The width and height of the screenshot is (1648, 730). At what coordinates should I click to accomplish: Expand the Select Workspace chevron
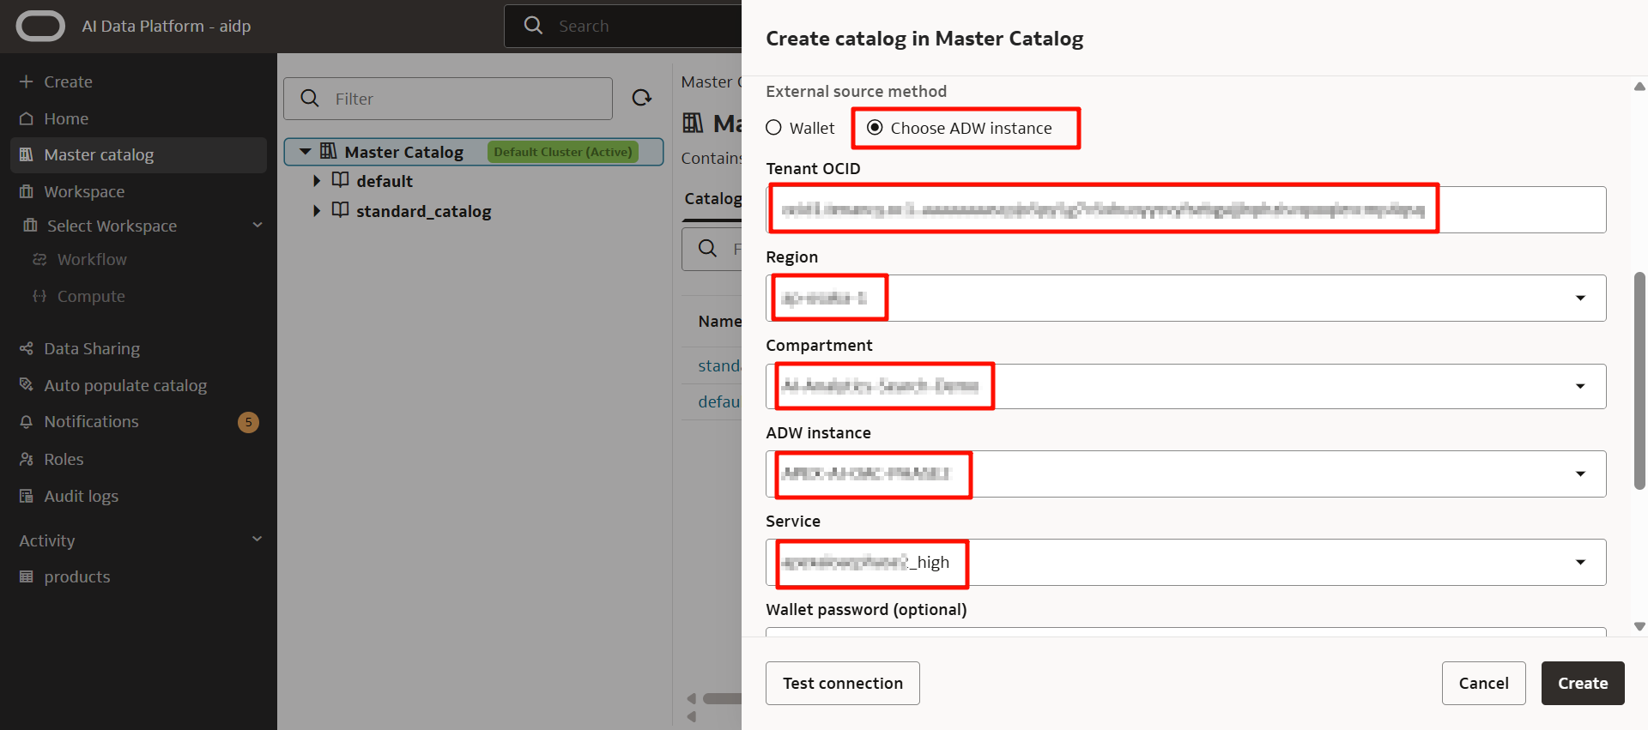click(x=257, y=225)
